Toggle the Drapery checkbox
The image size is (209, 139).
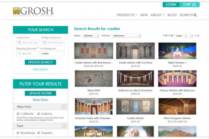pyautogui.click(x=39, y=133)
